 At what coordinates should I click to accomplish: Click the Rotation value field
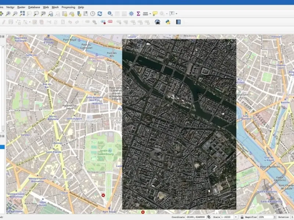point(292,217)
